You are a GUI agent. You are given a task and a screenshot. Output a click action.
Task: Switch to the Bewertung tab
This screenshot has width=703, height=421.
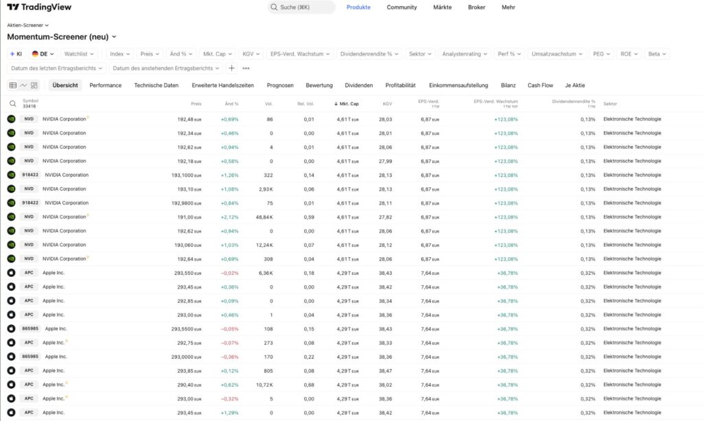319,85
